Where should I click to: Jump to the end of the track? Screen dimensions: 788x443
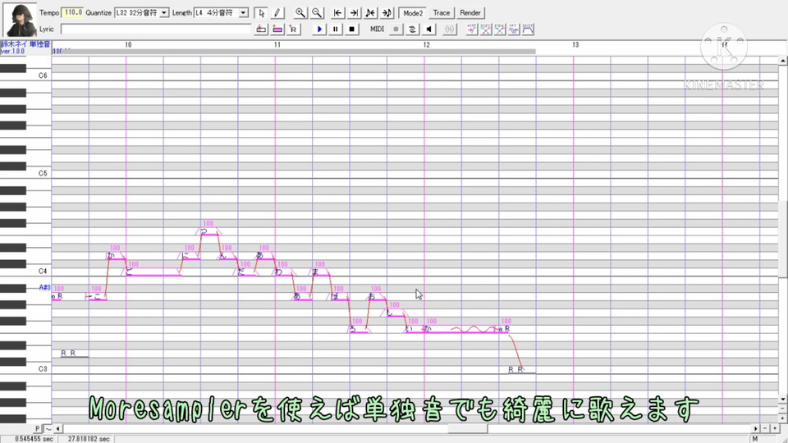[354, 12]
